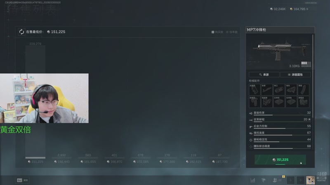Click the 操控速度 handling speed icon
Screen dimensions: 330x185
click(251, 133)
